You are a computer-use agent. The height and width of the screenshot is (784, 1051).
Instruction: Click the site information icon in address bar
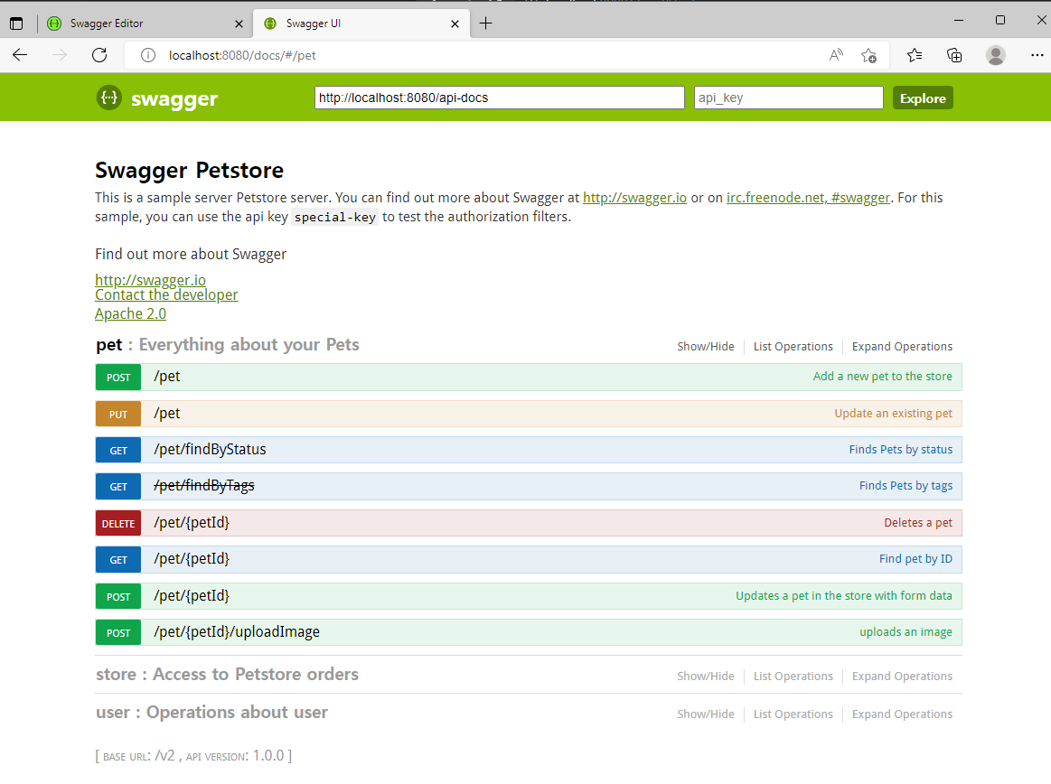point(147,55)
